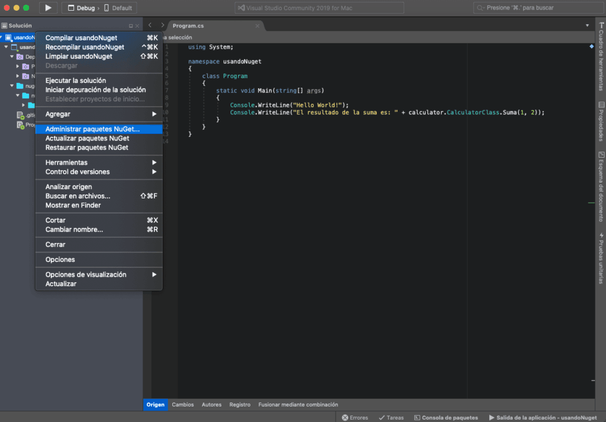Open Pruebas unitarias side panel
Image resolution: width=606 pixels, height=422 pixels.
pos(601,258)
